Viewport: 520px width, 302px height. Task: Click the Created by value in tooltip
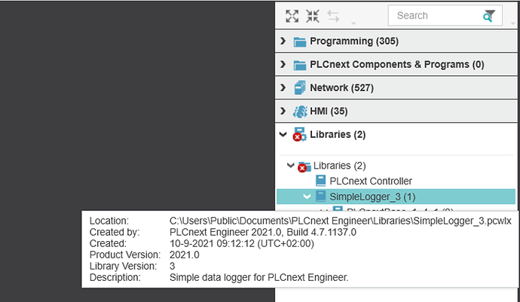(263, 232)
